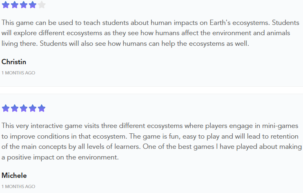
Task: Click the sentence starting 'Students will also see'
Action: (x=144, y=44)
